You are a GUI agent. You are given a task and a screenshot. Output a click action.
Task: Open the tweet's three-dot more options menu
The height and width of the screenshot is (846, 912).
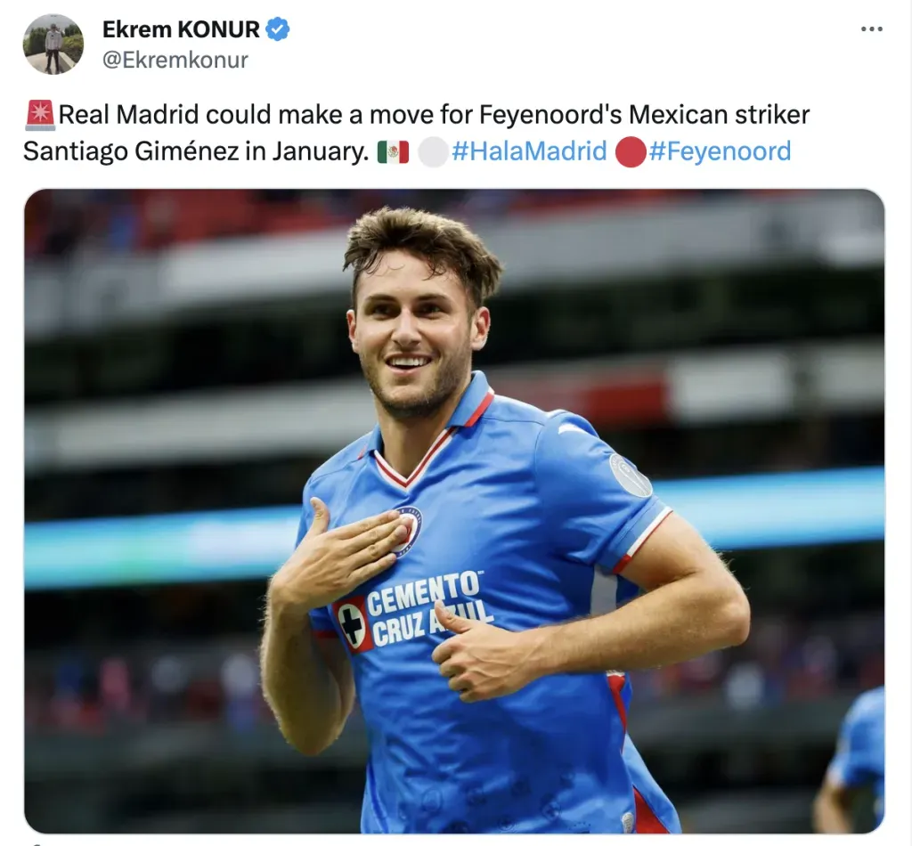[871, 29]
